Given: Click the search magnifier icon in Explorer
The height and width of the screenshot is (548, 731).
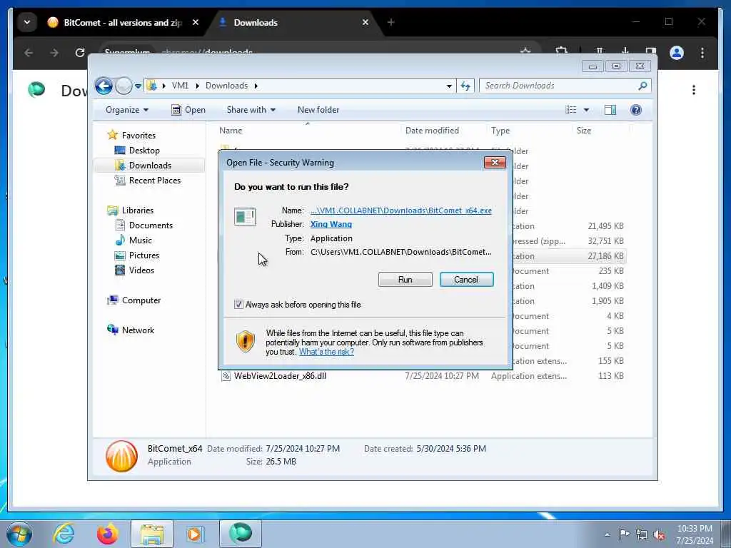Looking at the screenshot, I should pos(643,86).
